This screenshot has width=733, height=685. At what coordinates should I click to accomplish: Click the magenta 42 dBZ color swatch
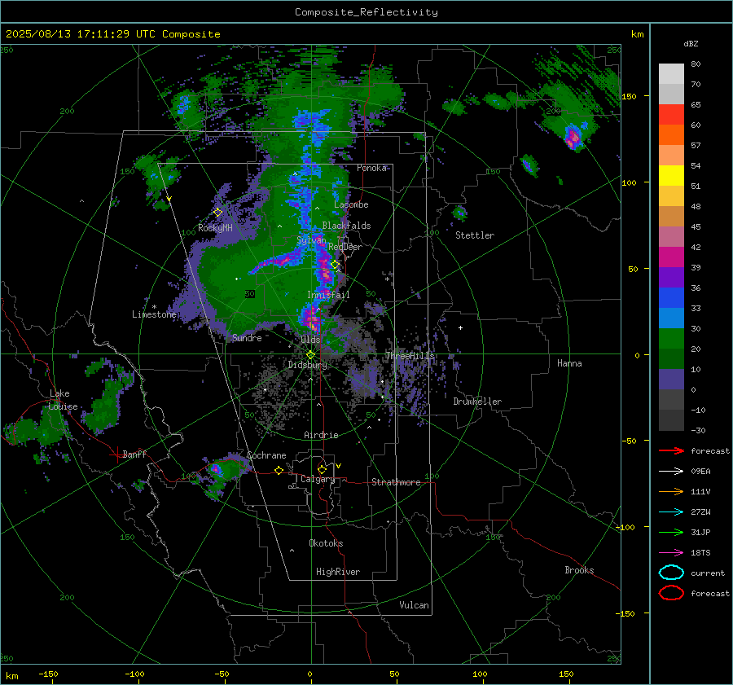click(671, 257)
